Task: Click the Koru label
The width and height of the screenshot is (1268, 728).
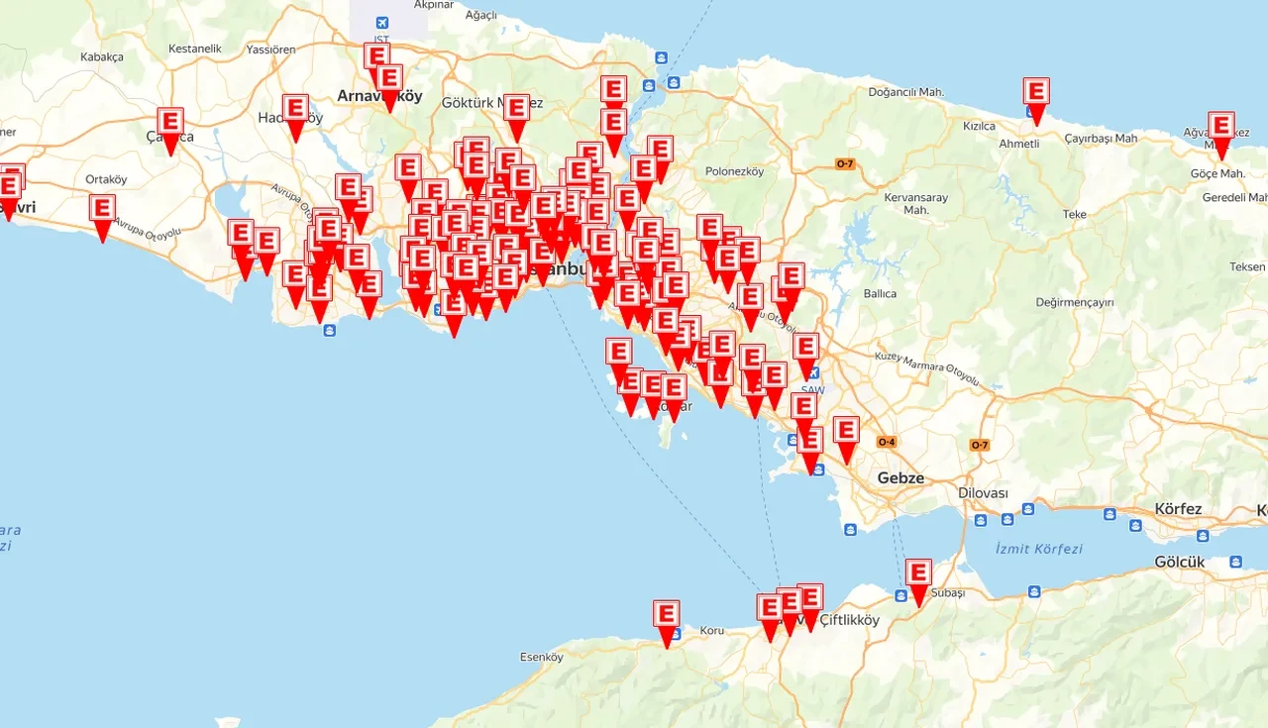Action: coord(712,630)
